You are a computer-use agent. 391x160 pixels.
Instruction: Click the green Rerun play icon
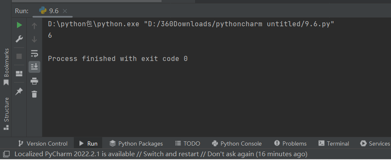[x=19, y=25]
